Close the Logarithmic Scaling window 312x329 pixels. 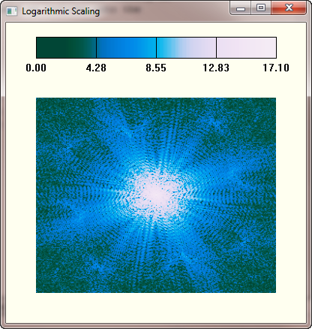289,8
